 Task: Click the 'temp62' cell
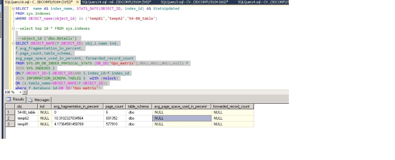point(27,118)
